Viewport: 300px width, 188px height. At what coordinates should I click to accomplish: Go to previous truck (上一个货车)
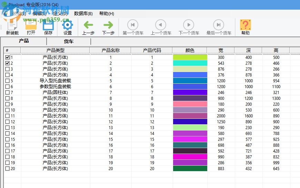[x=161, y=27]
